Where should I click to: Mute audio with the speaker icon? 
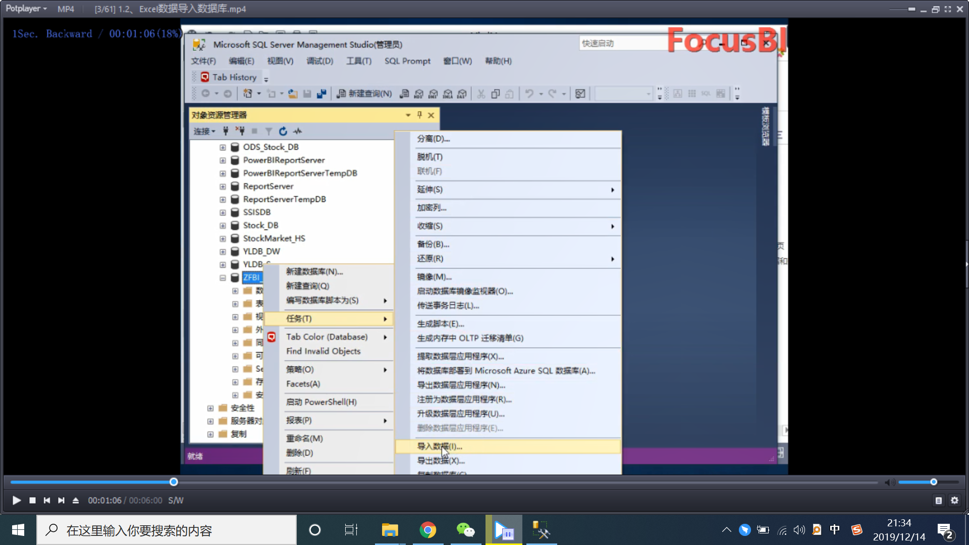(889, 482)
